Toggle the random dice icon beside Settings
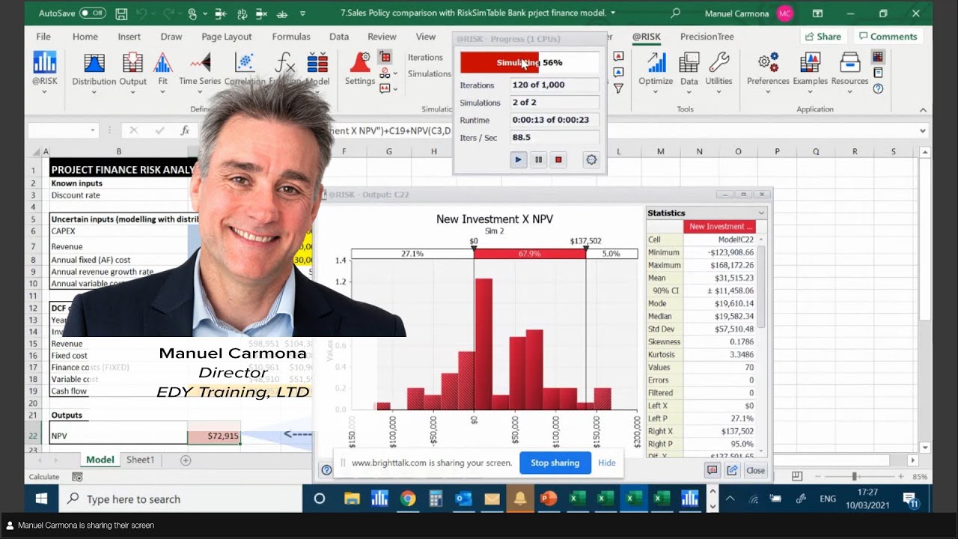 coord(385,57)
